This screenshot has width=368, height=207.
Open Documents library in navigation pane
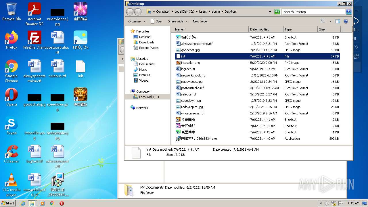(x=147, y=64)
